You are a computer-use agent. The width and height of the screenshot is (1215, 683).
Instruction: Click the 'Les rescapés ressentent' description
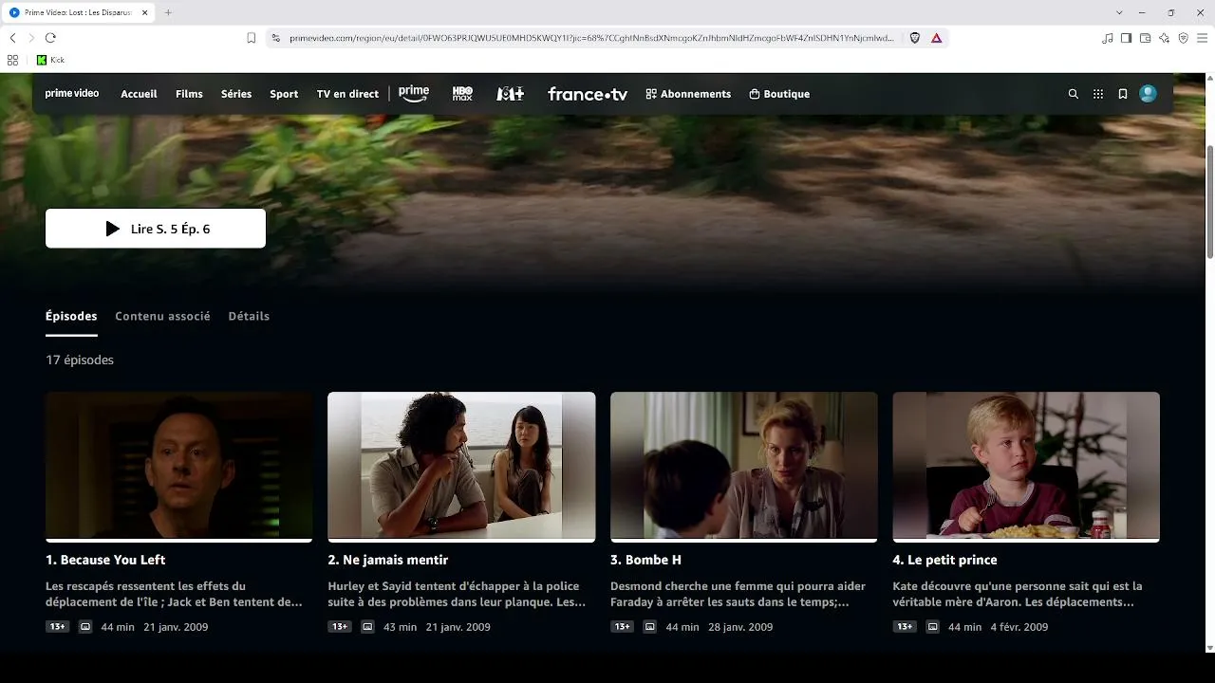coord(174,594)
